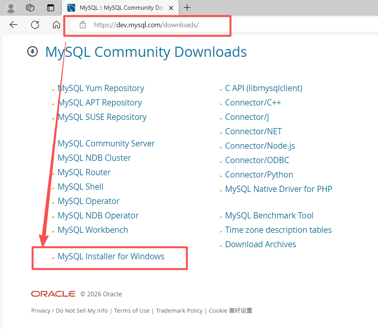378x329 pixels.
Task: Toggle the vertical tabs icon
Action: click(51, 8)
